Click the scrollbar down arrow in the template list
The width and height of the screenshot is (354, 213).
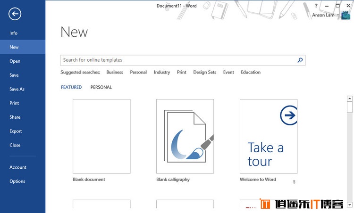350,205
